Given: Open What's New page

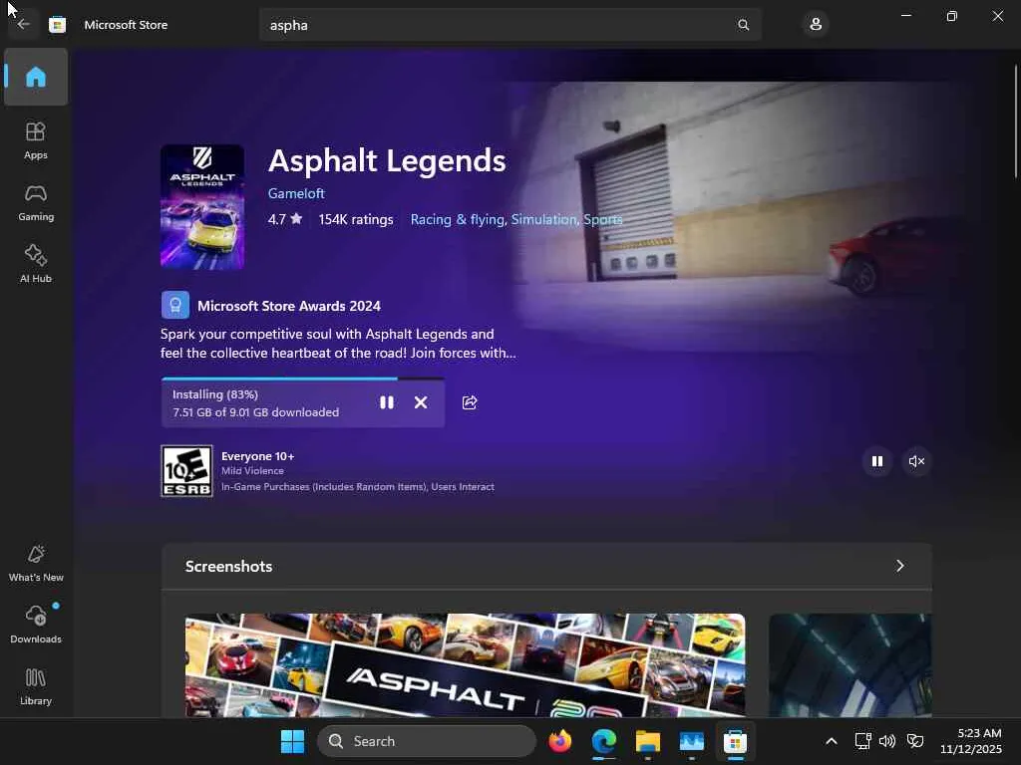Looking at the screenshot, I should (x=36, y=563).
